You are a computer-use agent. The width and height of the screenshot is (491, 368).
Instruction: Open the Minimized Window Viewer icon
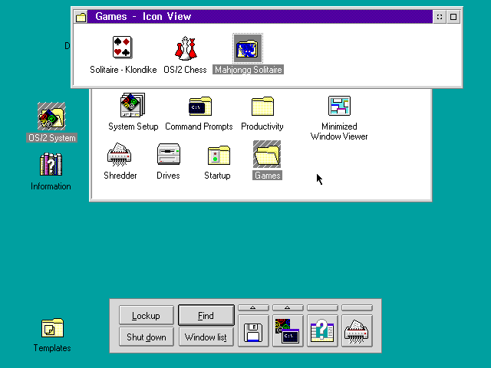tap(339, 106)
